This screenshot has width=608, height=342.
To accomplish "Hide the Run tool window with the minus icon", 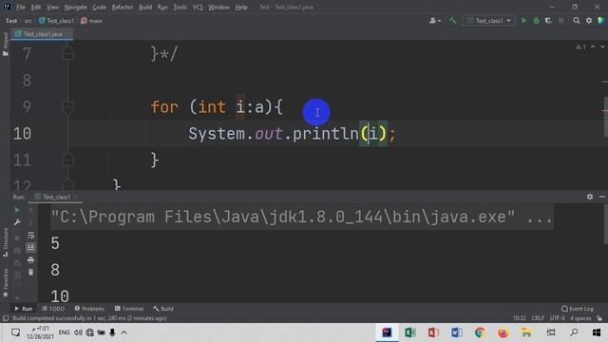I will pyautogui.click(x=601, y=197).
